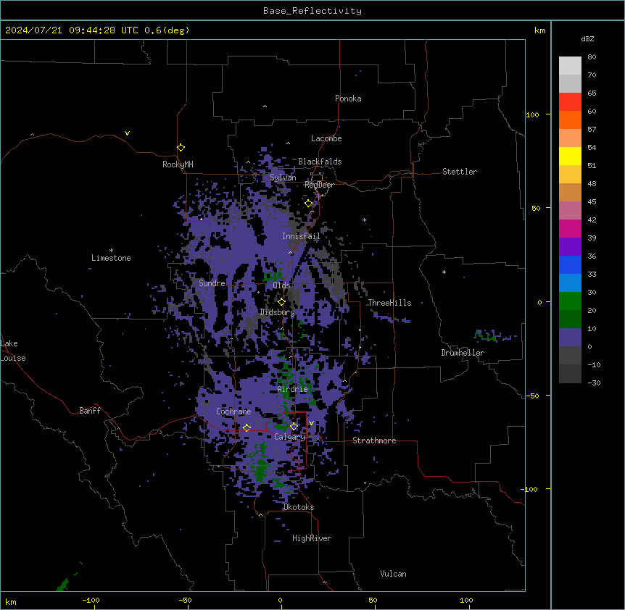
Task: Click the Vulcan town label
Action: point(393,574)
